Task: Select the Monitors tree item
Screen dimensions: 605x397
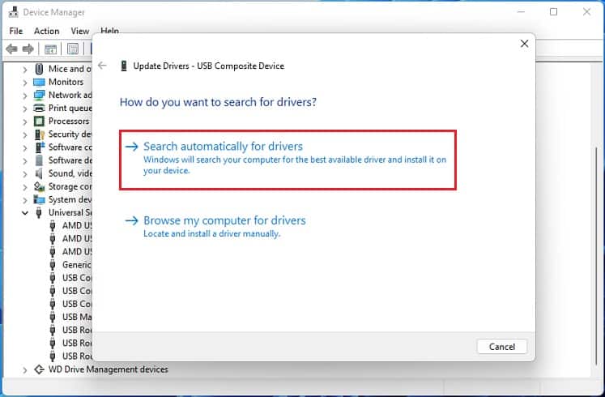Action: coord(66,82)
